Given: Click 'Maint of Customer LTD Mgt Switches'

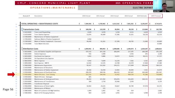Looking at the screenshot, I should [47, 91].
